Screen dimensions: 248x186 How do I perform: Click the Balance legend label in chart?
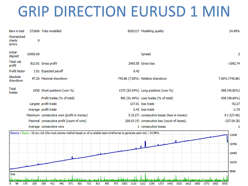coord(15,133)
